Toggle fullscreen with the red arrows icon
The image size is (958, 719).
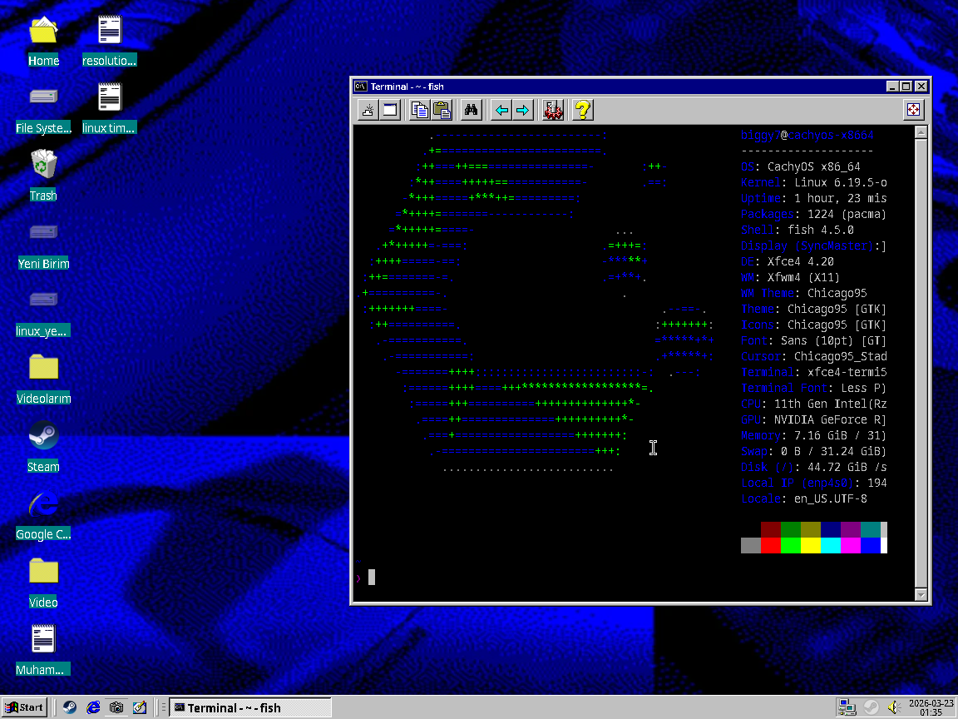[913, 110]
